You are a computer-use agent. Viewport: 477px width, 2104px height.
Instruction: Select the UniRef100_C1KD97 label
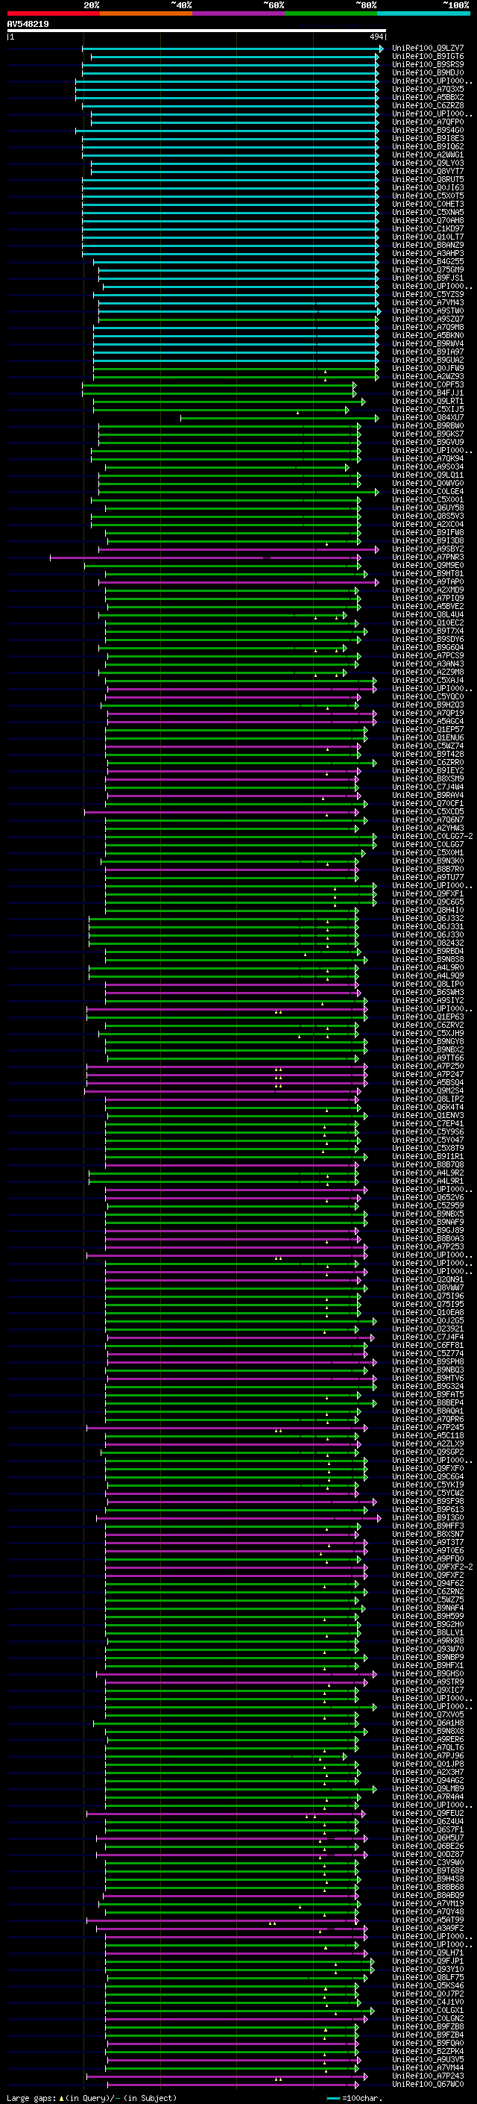pos(428,228)
